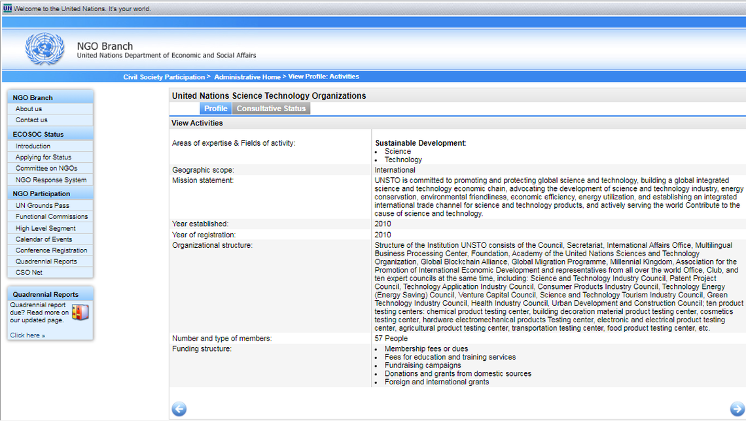This screenshot has height=421, width=746.
Task: Click the 'Sustainable Development' expertise text
Action: [x=420, y=143]
